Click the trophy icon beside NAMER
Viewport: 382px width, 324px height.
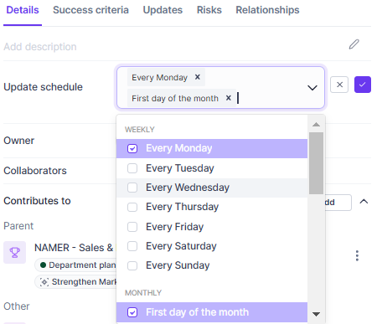coord(14,253)
